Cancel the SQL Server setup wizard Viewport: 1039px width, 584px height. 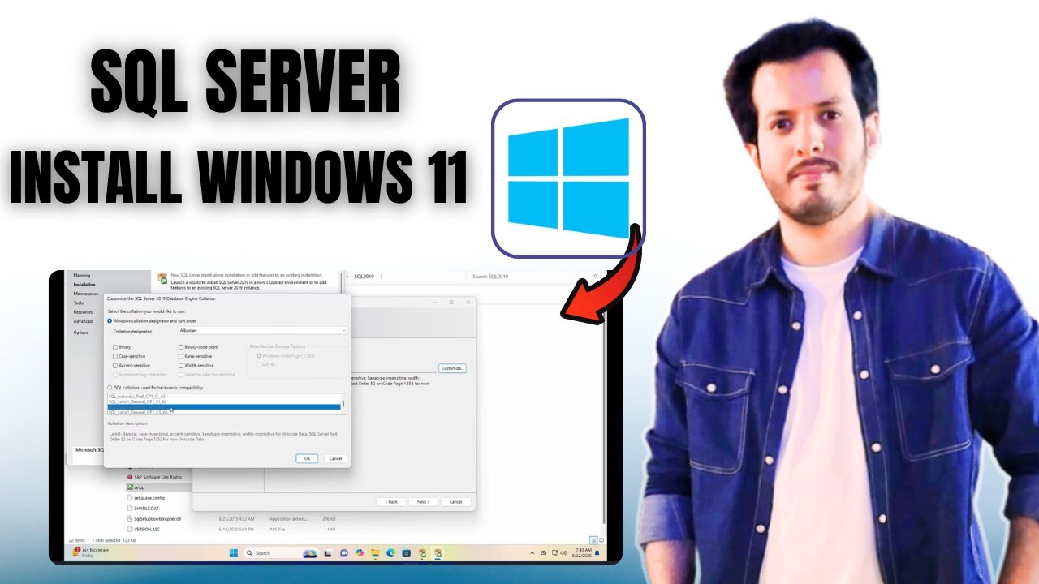click(455, 502)
